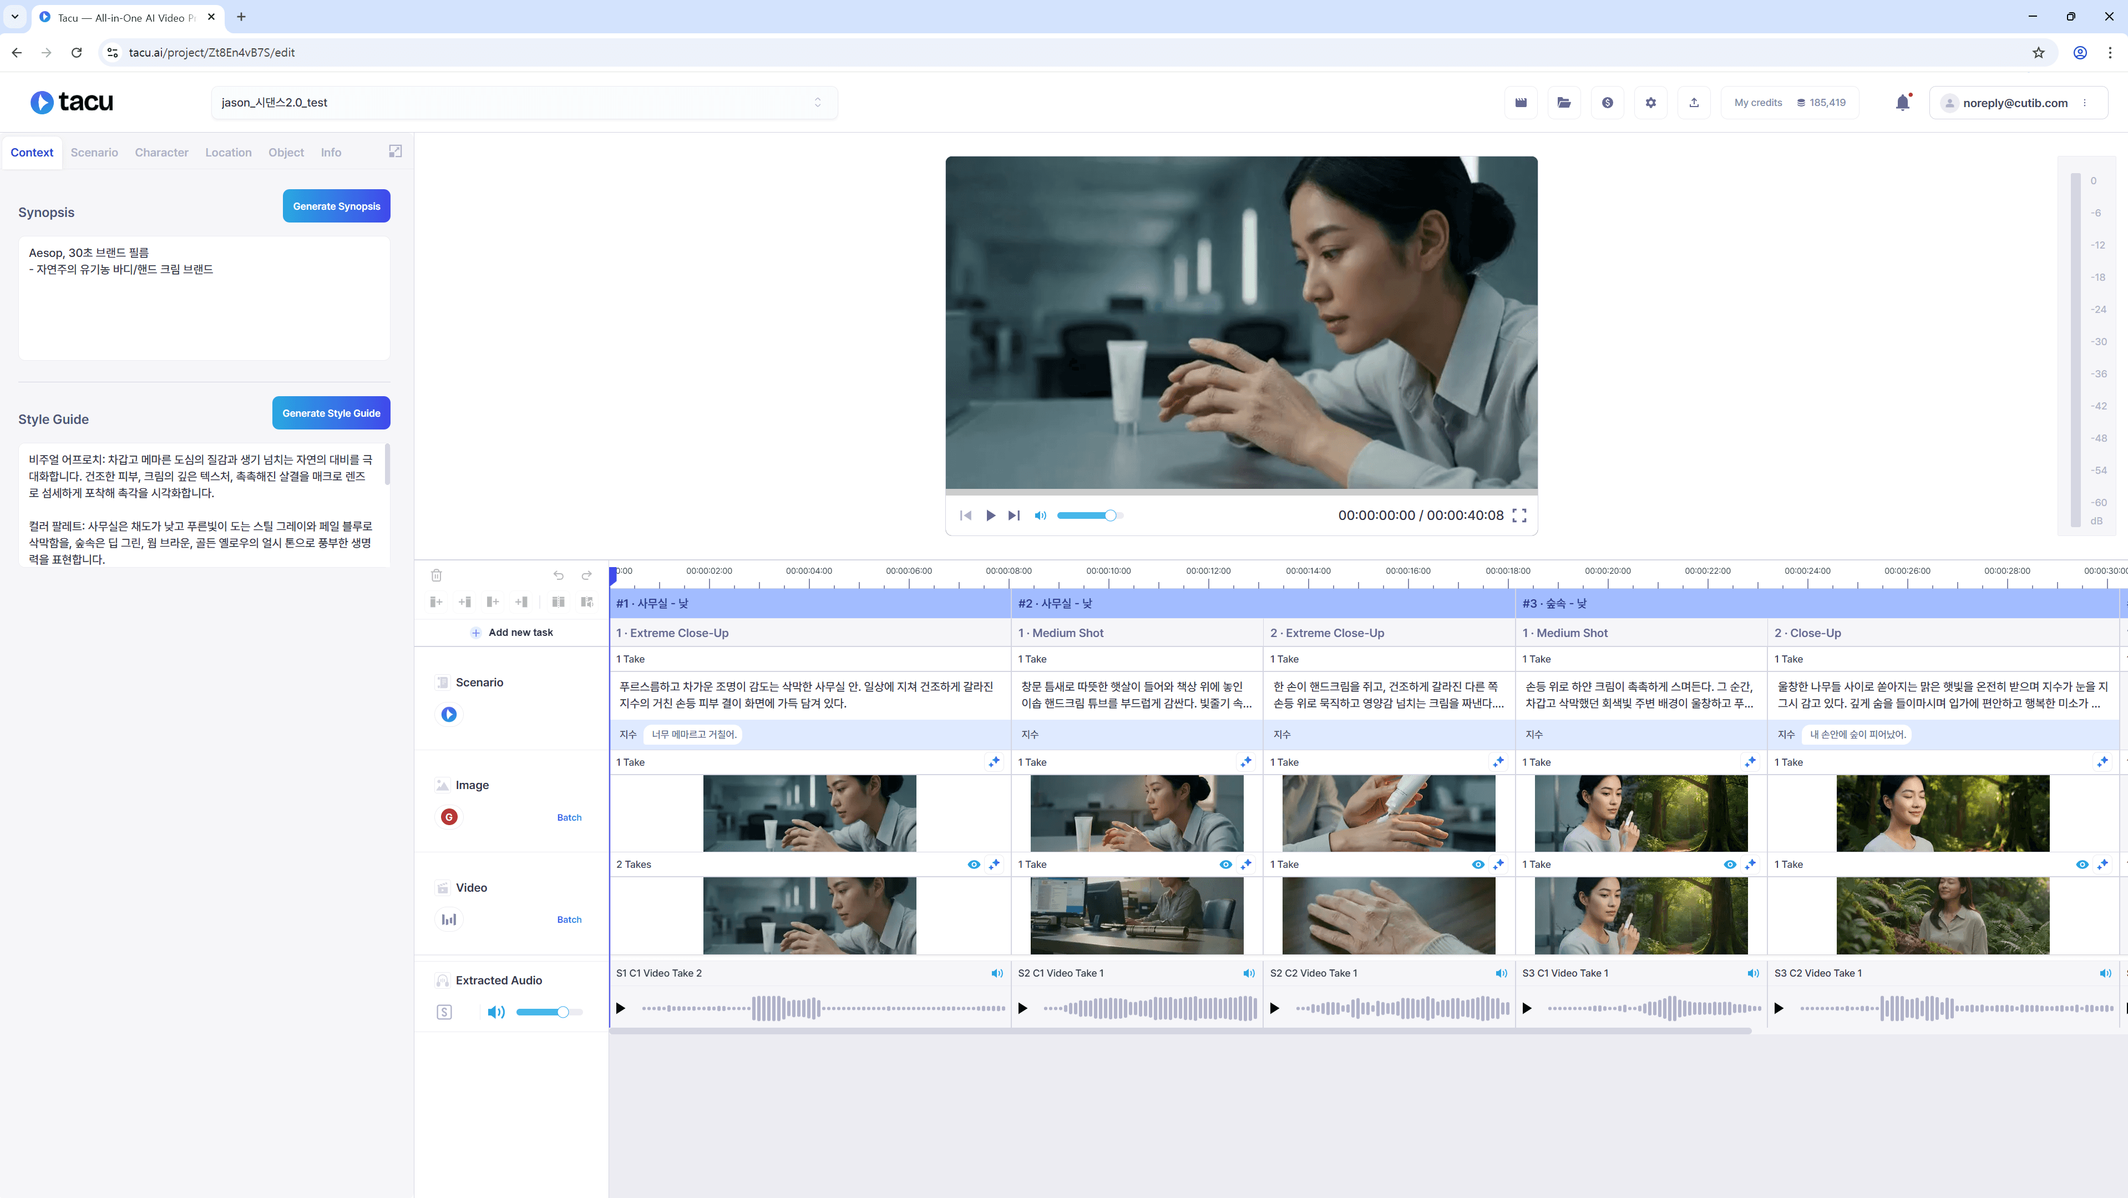Viewport: 2128px width, 1198px height.
Task: Adjust the preview player volume slider
Action: [1090, 515]
